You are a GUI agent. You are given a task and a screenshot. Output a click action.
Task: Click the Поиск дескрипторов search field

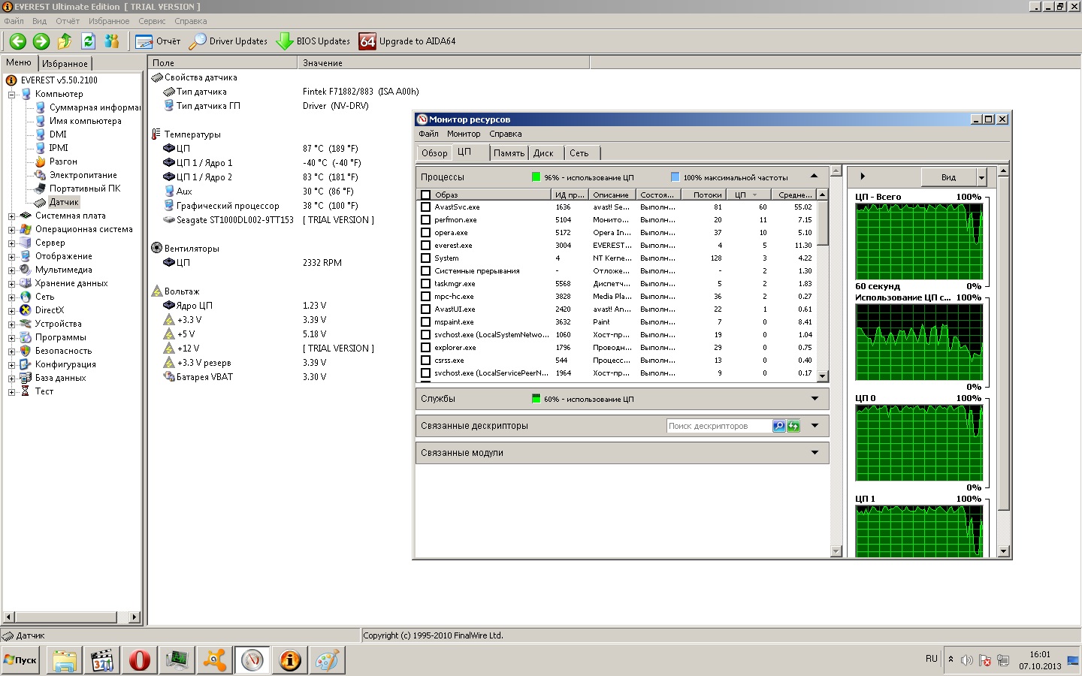point(719,426)
